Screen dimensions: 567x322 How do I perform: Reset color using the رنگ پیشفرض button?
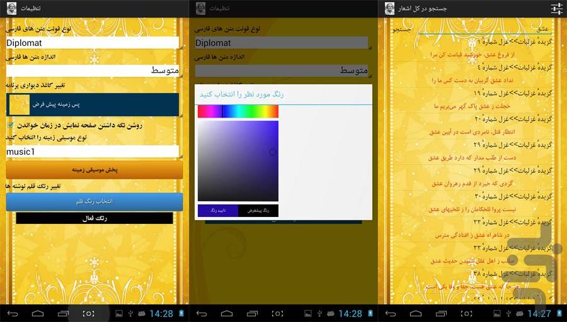pyautogui.click(x=258, y=211)
